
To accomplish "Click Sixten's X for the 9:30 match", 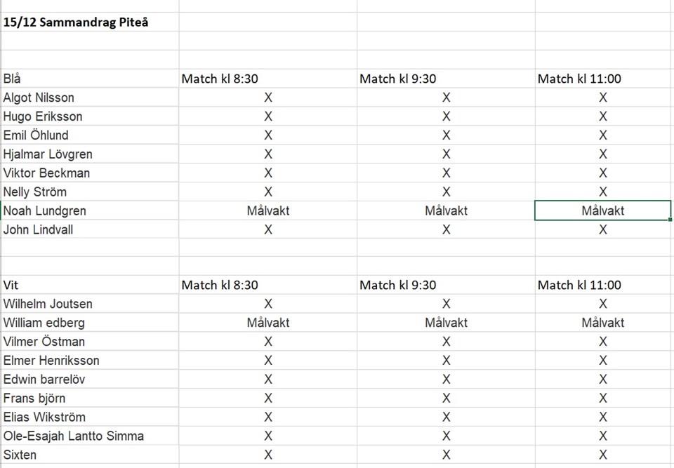I will tap(446, 455).
